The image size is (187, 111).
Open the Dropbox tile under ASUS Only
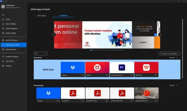pos(73,69)
